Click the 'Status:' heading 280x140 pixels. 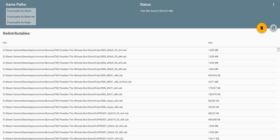coord(146,4)
